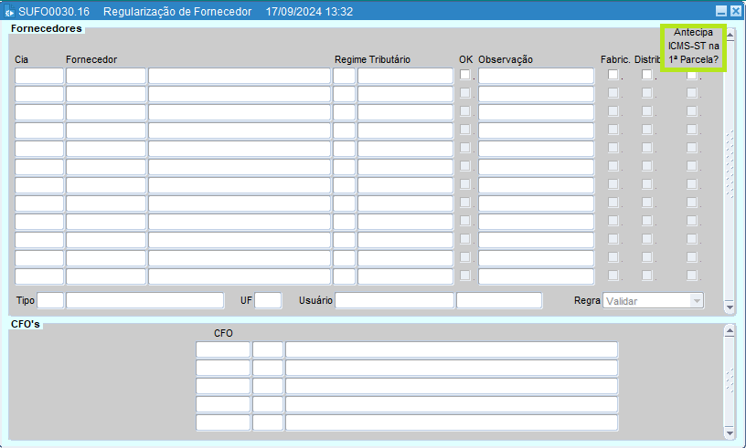Select the first Usuário input field
Viewport: 746px width, 448px height.
click(394, 300)
